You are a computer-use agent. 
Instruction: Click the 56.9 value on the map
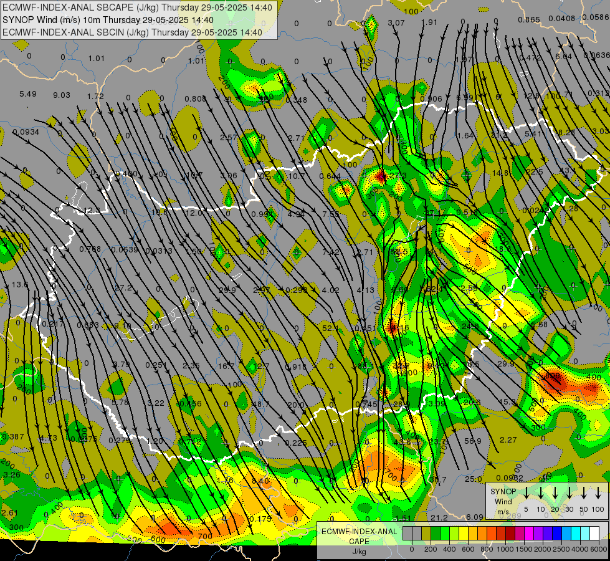click(473, 441)
